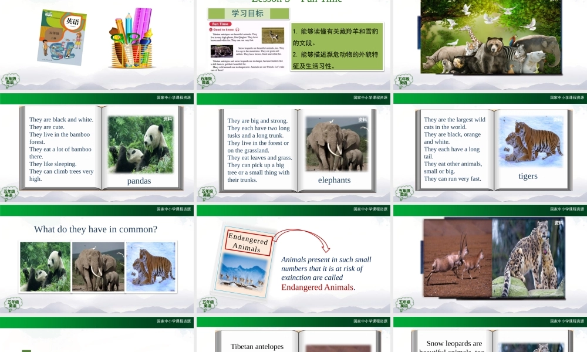Viewport: 587px width, 352px height.
Task: Click the 五年级英语 badge on the elephants slide
Action: [x=207, y=192]
